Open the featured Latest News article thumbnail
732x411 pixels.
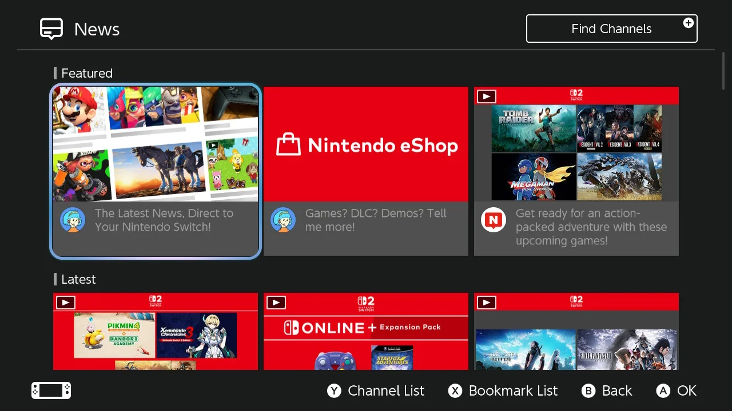156,144
